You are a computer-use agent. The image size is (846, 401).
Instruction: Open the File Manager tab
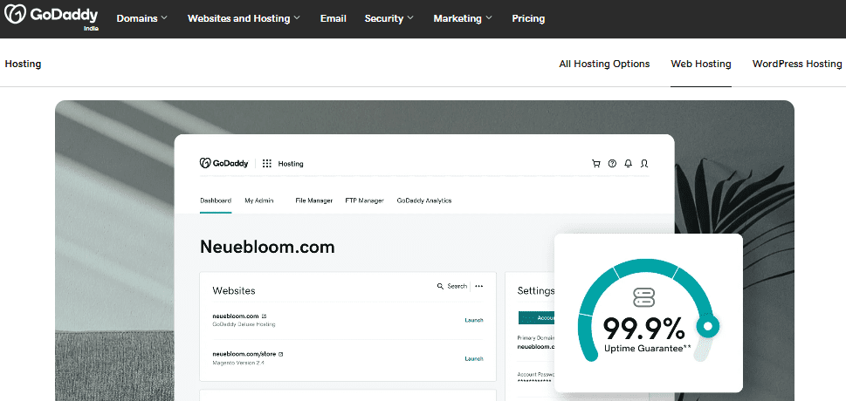314,200
